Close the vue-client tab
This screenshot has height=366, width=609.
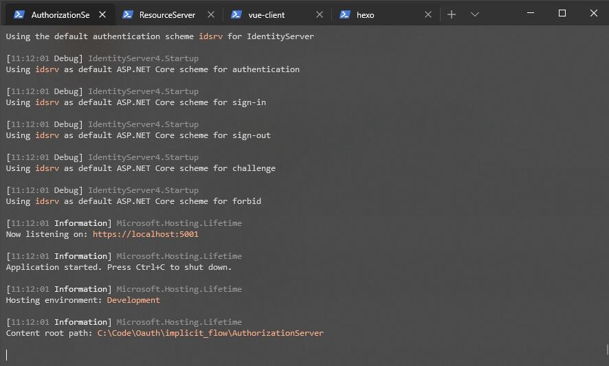320,14
